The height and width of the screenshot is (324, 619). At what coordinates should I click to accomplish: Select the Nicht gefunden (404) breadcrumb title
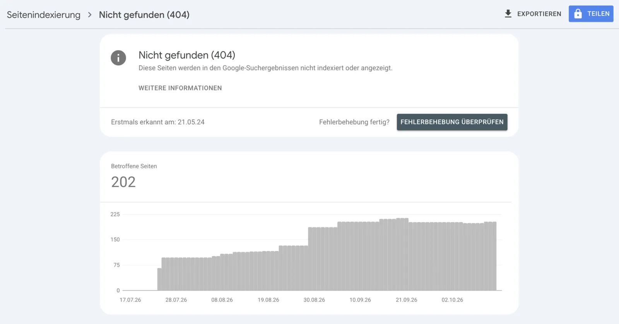pyautogui.click(x=144, y=15)
